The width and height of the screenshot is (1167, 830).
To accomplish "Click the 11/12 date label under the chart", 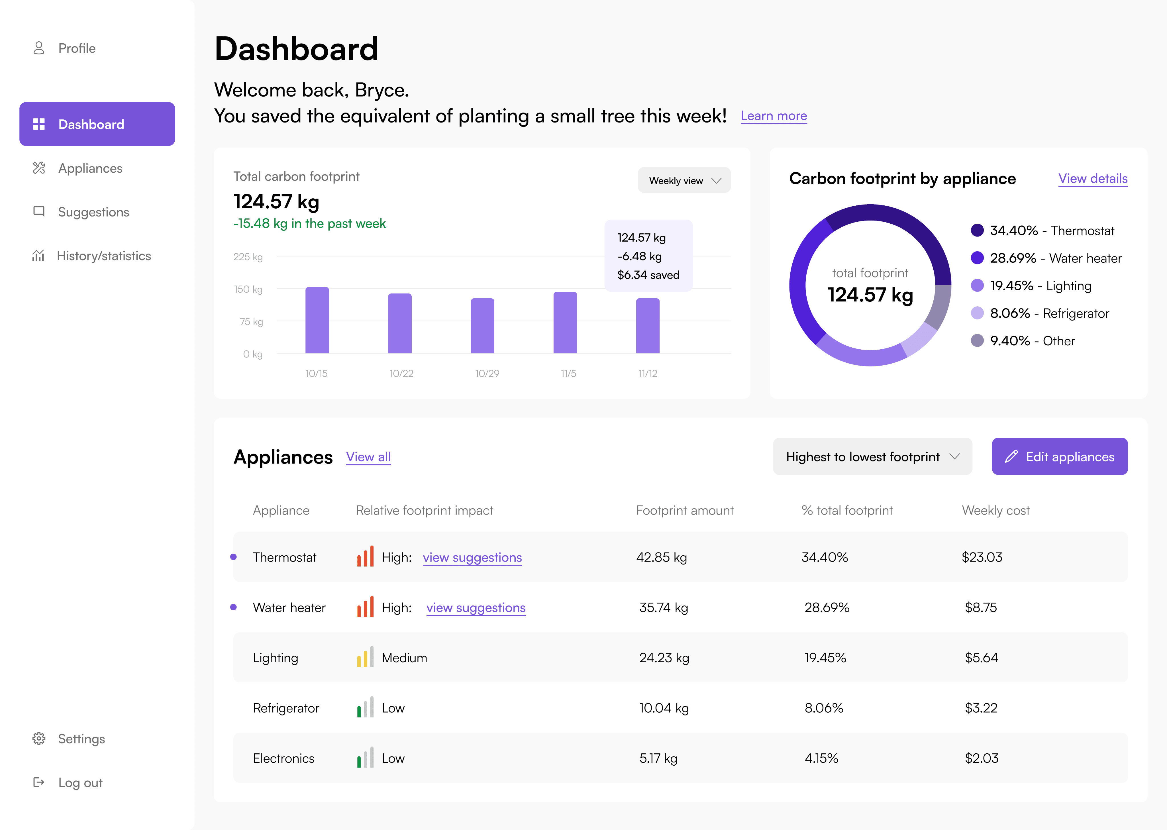I will click(648, 374).
